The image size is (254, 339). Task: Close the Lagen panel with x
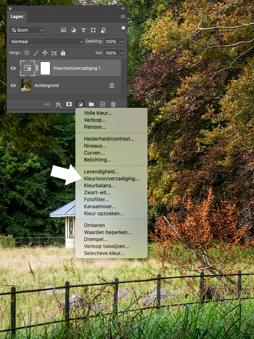10,9
